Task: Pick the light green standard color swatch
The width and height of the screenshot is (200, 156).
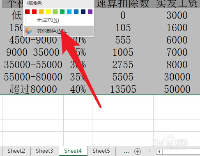Action: pyautogui.click(x=55, y=12)
